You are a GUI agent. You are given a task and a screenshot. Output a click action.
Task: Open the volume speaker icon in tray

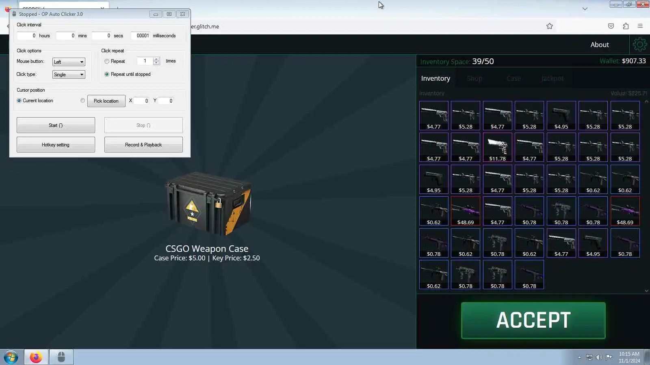(x=599, y=357)
